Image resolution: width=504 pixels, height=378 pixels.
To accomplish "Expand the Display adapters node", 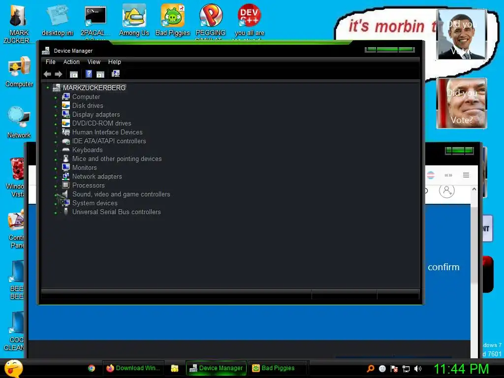I will pyautogui.click(x=56, y=115).
